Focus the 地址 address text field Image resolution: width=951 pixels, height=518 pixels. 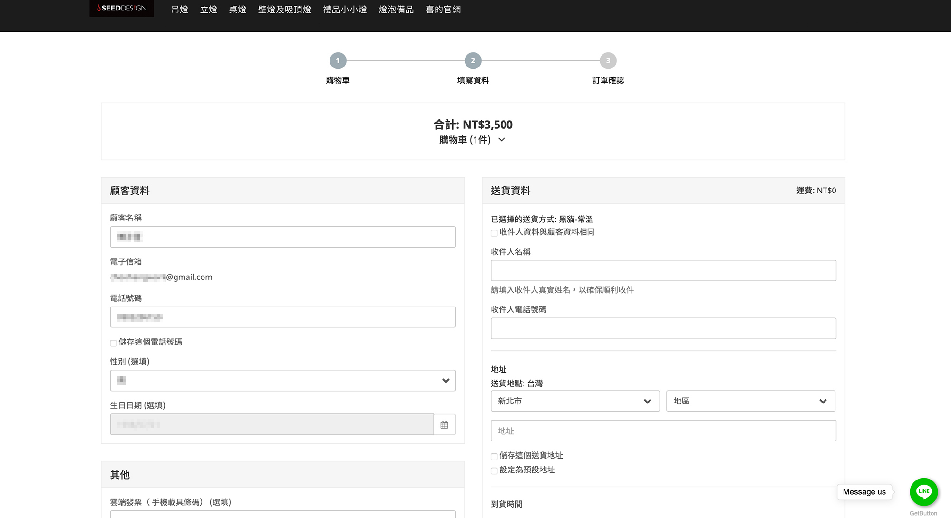663,431
